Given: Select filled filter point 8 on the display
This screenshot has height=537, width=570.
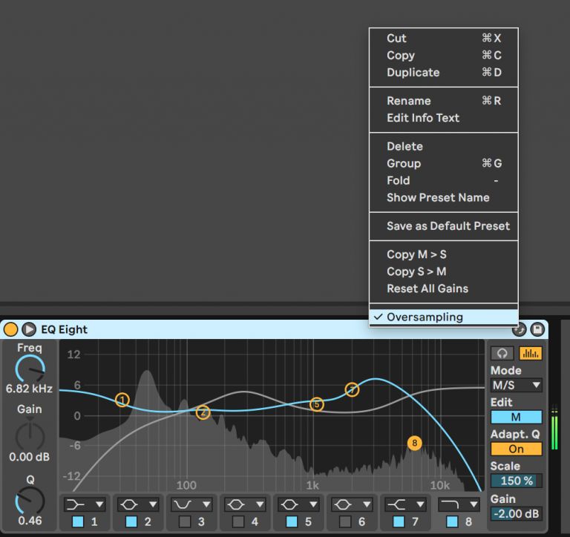Looking at the screenshot, I should 414,443.
